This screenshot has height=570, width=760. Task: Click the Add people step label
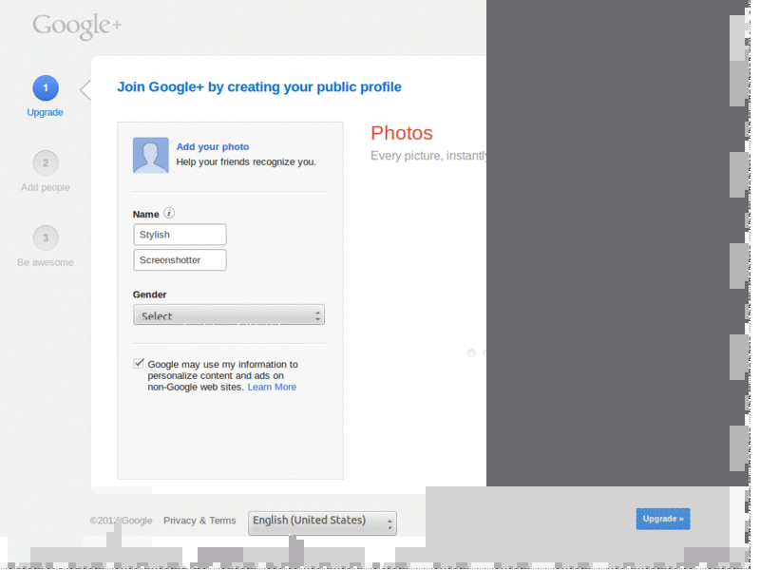(45, 187)
